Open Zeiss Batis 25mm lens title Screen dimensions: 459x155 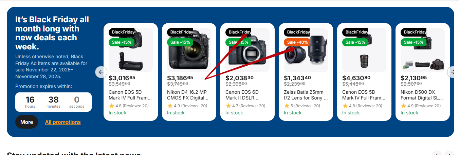(x=304, y=95)
